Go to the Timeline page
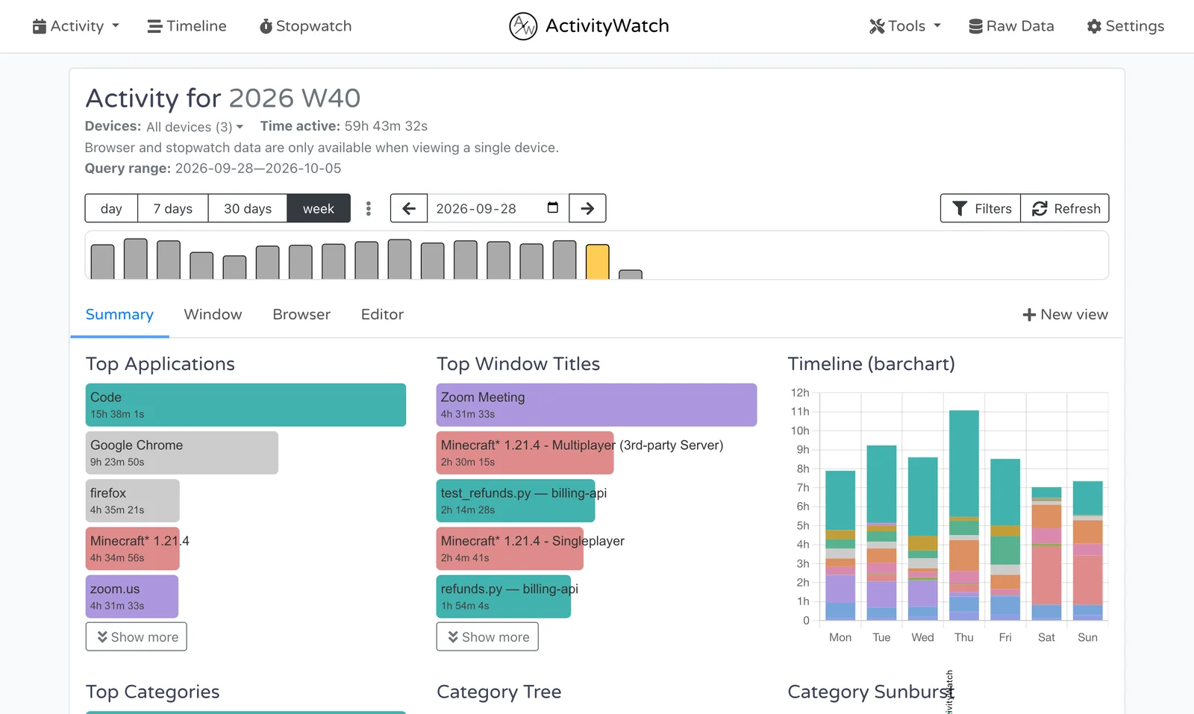The height and width of the screenshot is (714, 1194). point(187,26)
